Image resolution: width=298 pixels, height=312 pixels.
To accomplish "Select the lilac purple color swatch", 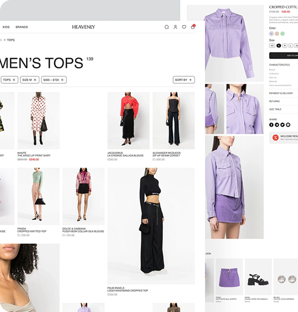I will pyautogui.click(x=271, y=34).
